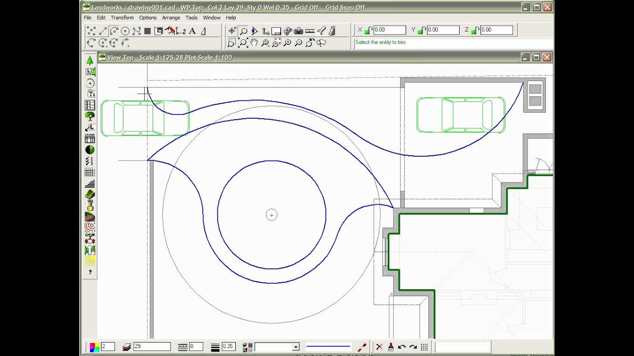Viewport: 634px width, 356px height.
Task: Click the Undo arrow near the bottom right
Action: point(402,347)
